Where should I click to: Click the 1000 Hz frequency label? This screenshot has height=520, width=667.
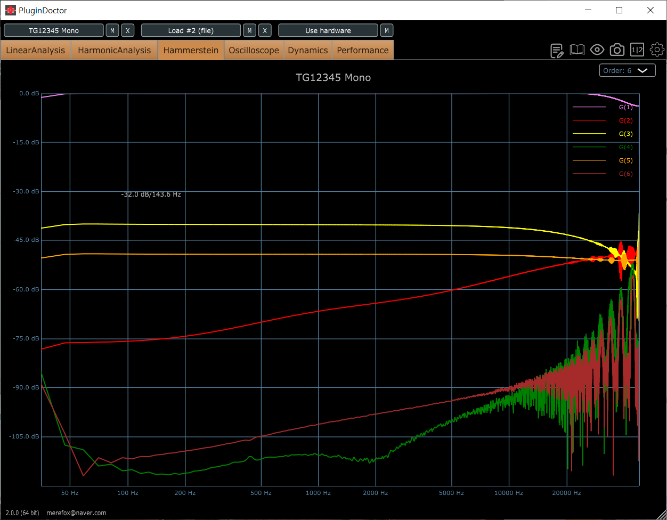[318, 493]
